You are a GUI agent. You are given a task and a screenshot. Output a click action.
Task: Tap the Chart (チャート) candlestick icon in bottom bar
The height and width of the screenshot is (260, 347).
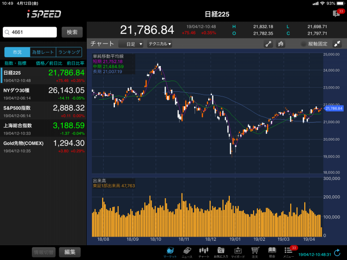click(204, 251)
